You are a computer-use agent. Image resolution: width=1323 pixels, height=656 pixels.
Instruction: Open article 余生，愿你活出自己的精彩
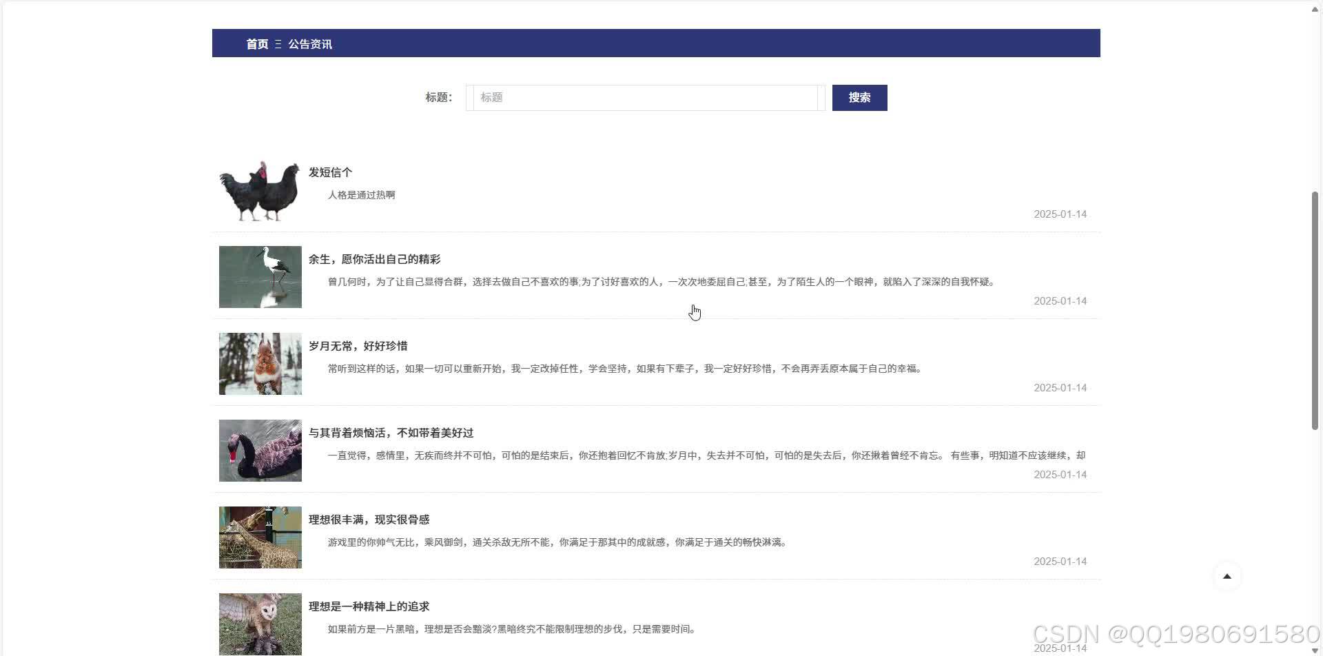click(x=374, y=259)
